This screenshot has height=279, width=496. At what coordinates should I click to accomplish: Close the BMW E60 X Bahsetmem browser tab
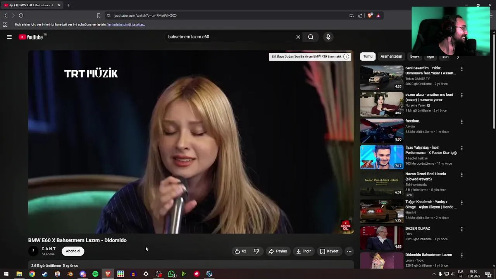(x=59, y=5)
